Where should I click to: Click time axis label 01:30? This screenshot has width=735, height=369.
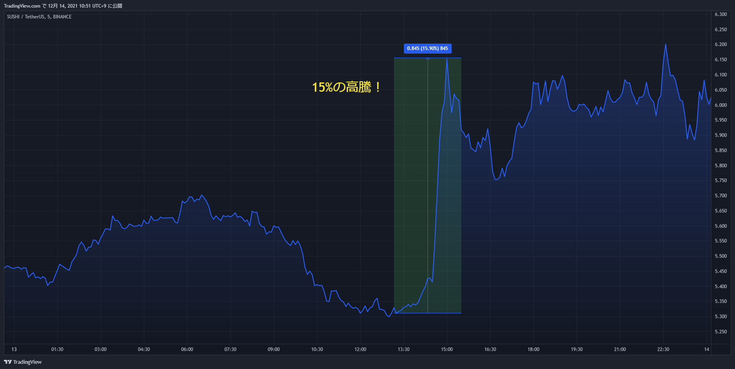click(x=57, y=349)
